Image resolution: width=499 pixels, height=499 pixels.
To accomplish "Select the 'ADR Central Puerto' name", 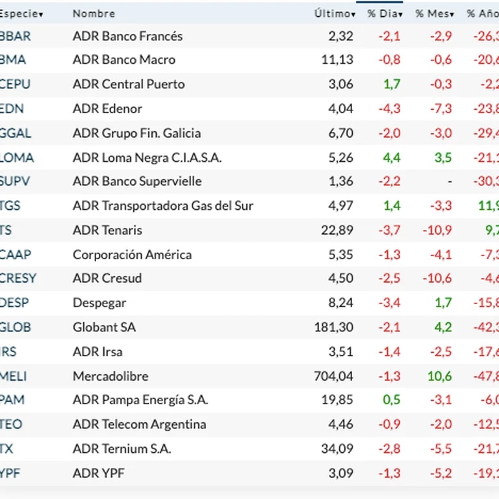I will (x=129, y=84).
